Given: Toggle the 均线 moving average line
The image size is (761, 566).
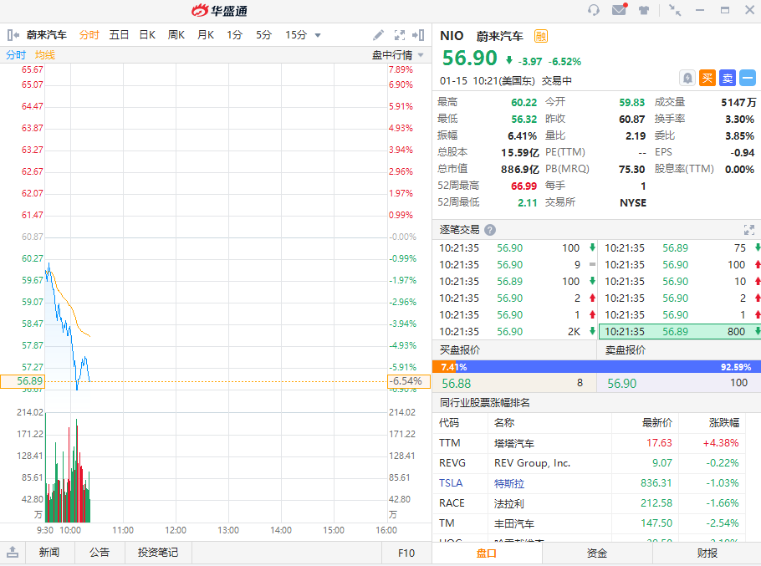Looking at the screenshot, I should 45,55.
